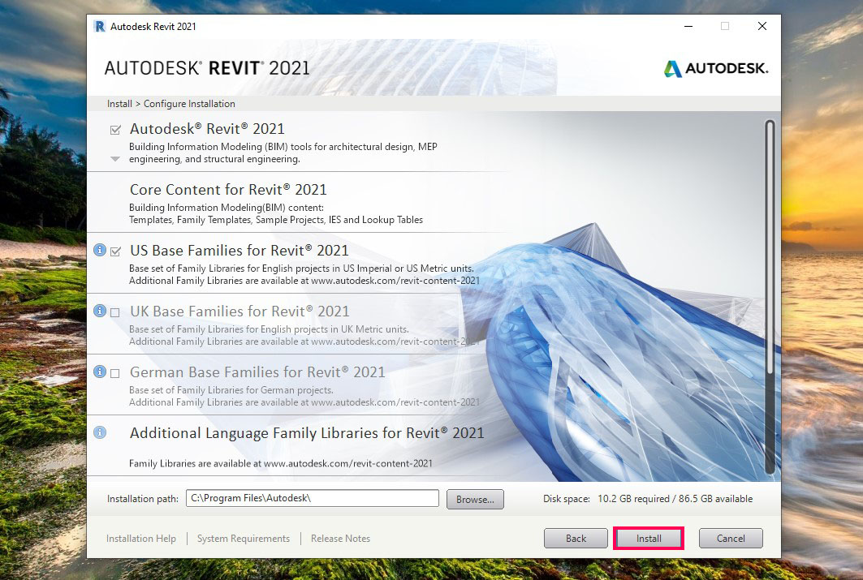The width and height of the screenshot is (863, 580).
Task: Click the info icon beside US Base Families
Action: coord(100,251)
